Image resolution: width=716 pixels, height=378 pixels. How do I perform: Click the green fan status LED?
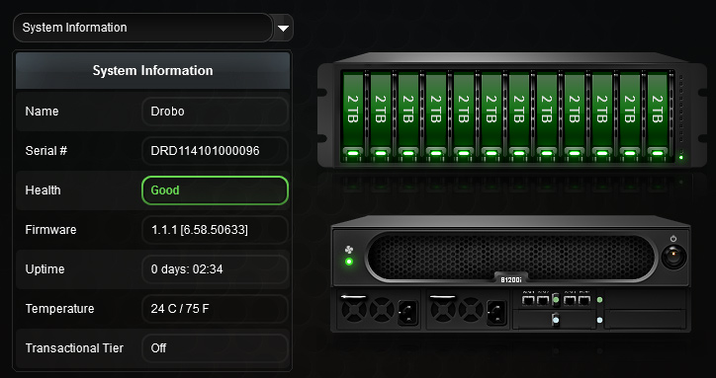[x=349, y=262]
